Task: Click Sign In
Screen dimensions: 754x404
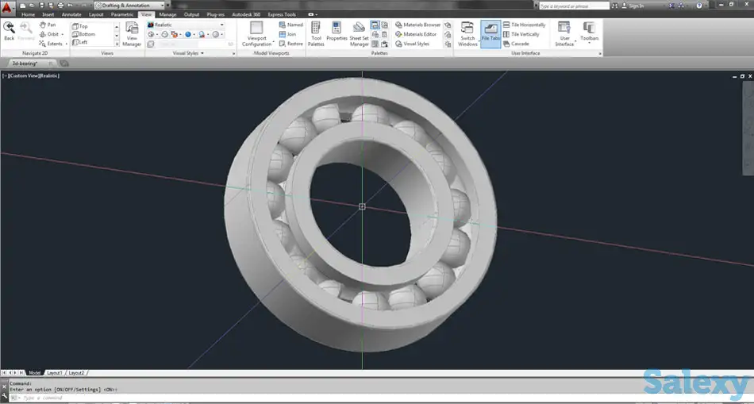Action: [x=633, y=6]
